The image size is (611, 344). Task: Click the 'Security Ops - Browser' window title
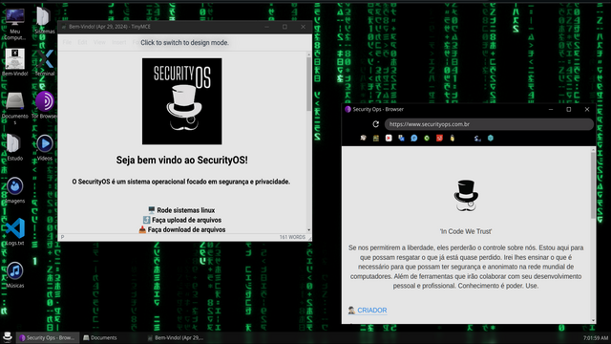[378, 109]
